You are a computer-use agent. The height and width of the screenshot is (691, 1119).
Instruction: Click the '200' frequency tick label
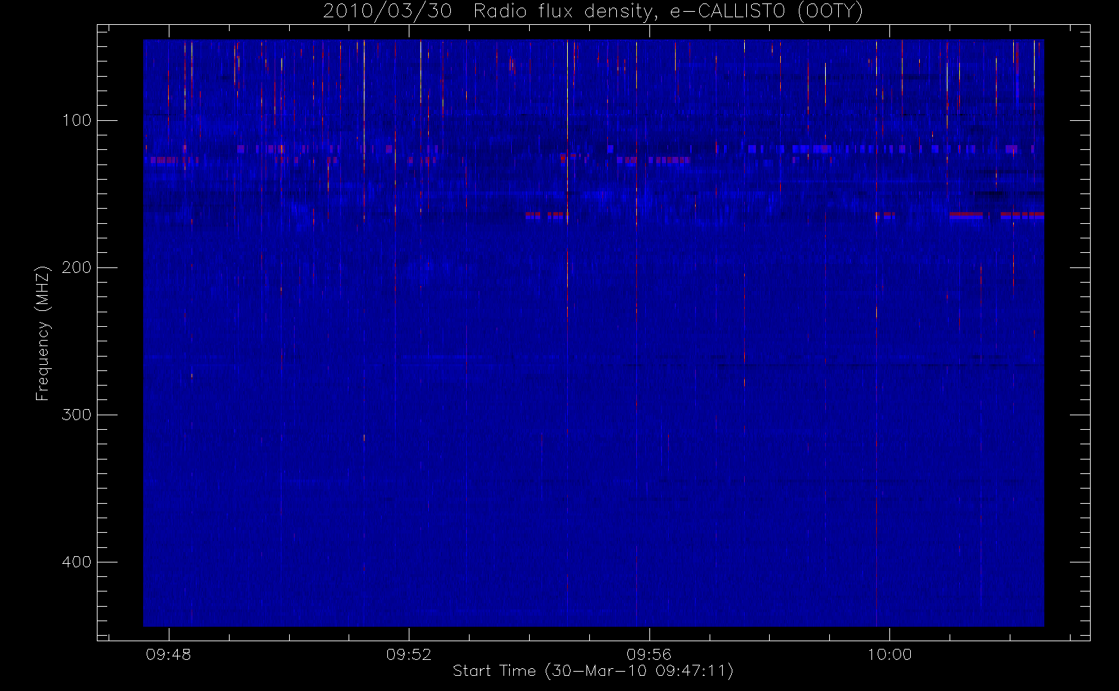pyautogui.click(x=77, y=267)
